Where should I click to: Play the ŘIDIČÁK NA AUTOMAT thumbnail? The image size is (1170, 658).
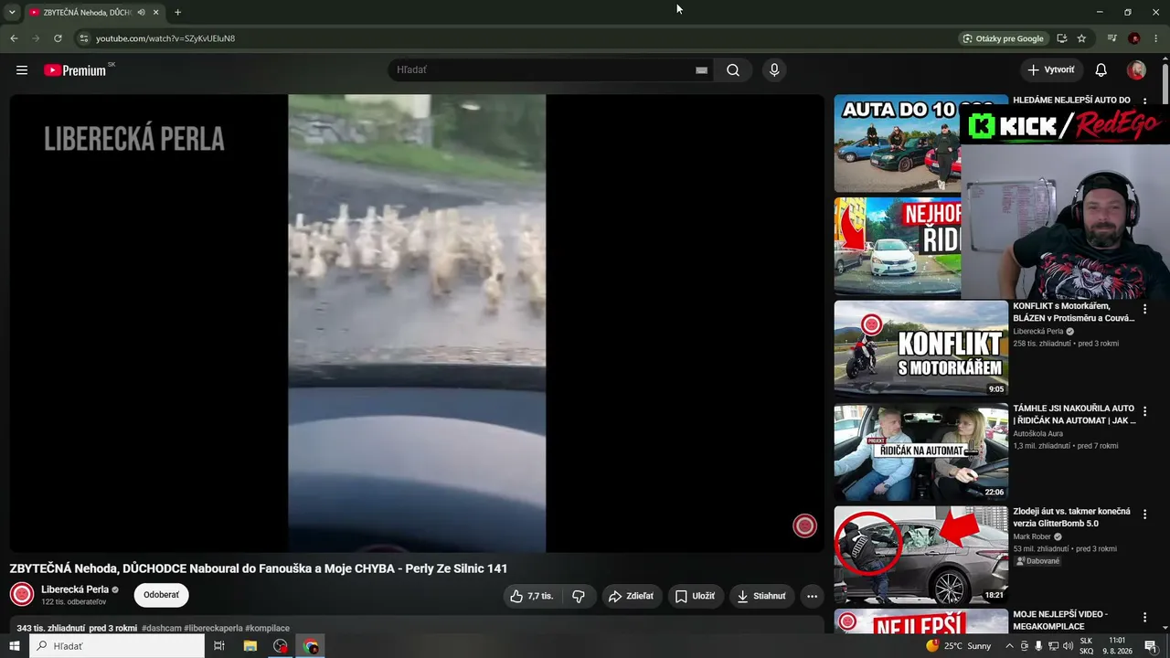(920, 451)
